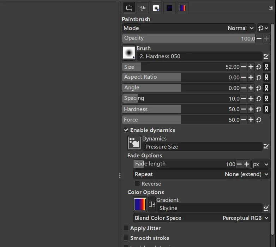
Task: Toggle the gradient reverse button
Action: pos(151,204)
